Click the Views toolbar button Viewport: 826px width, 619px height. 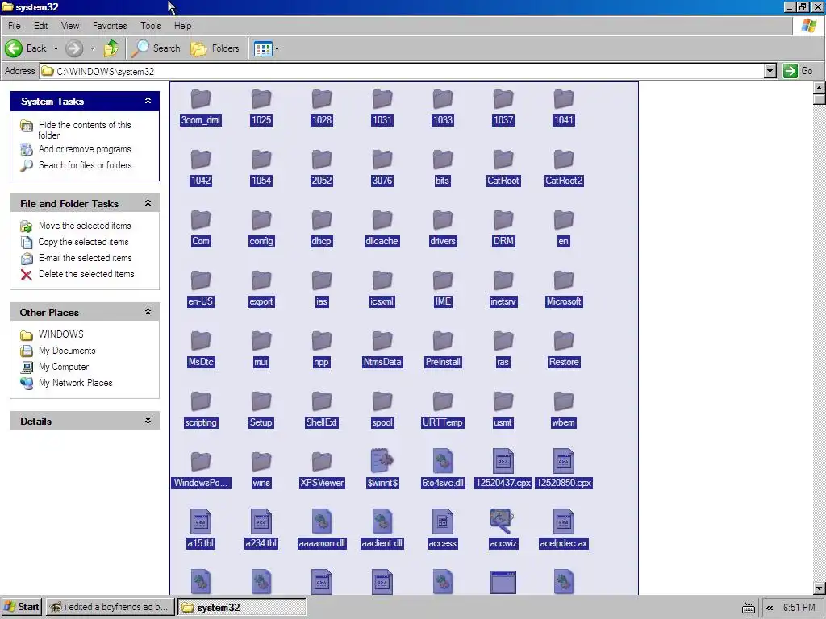point(263,48)
